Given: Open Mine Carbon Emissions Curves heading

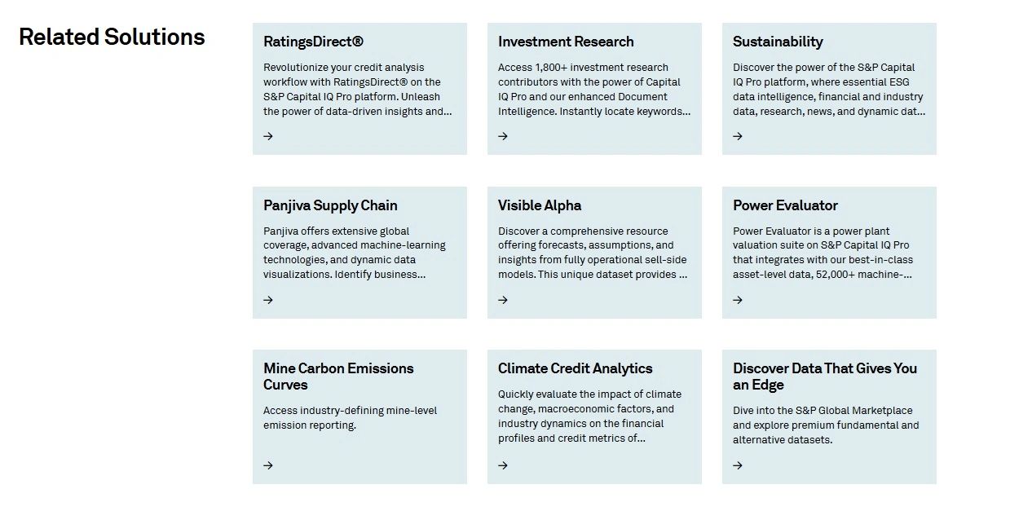Looking at the screenshot, I should (338, 377).
